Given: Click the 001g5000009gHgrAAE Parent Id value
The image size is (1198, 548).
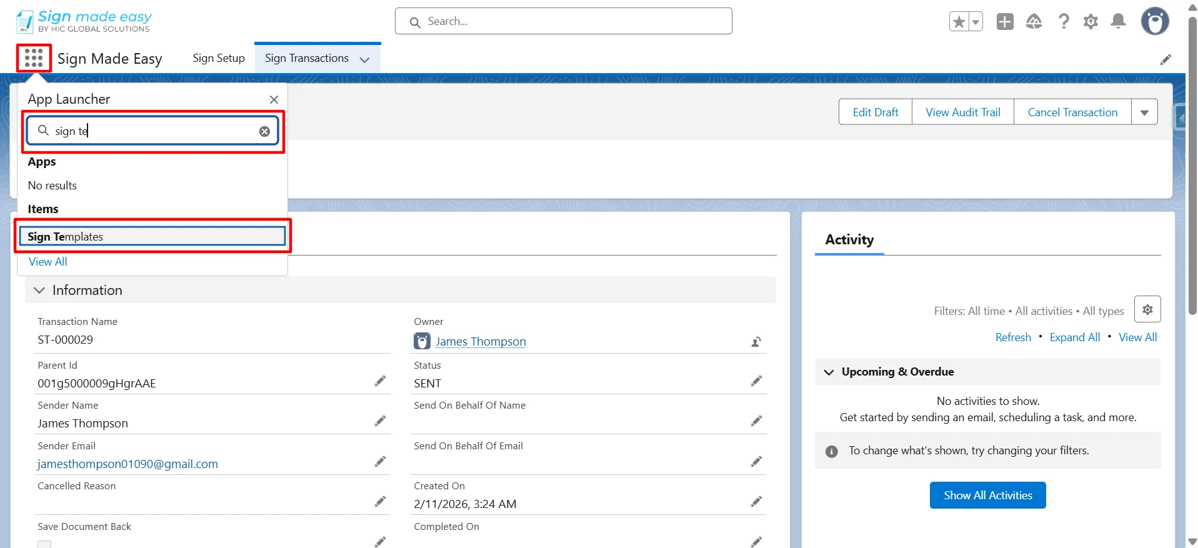Looking at the screenshot, I should point(97,384).
